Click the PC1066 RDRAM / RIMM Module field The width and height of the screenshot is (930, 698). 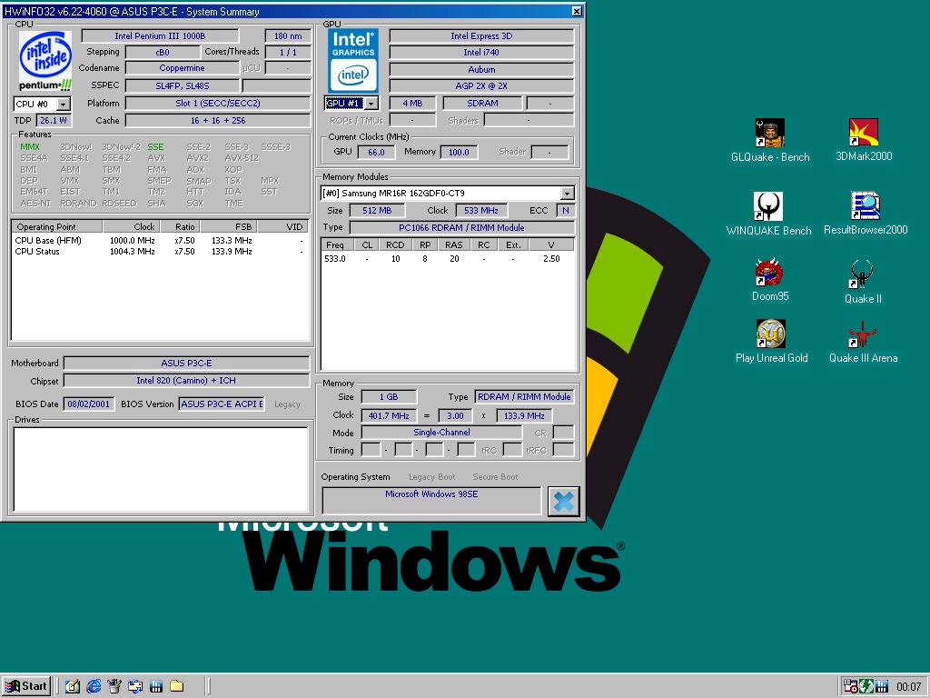click(462, 228)
